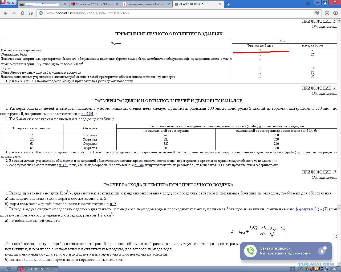Click the Общежития, бани row
Screen dimensions: 341x272
(169, 54)
